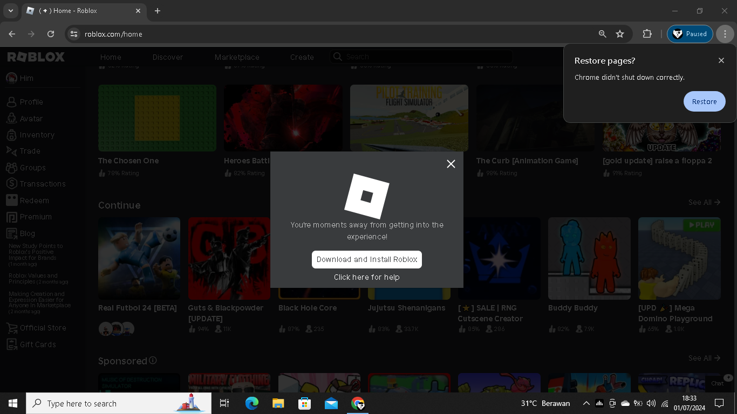
Task: Expand the Chrome tab search dropdown
Action: [x=10, y=11]
